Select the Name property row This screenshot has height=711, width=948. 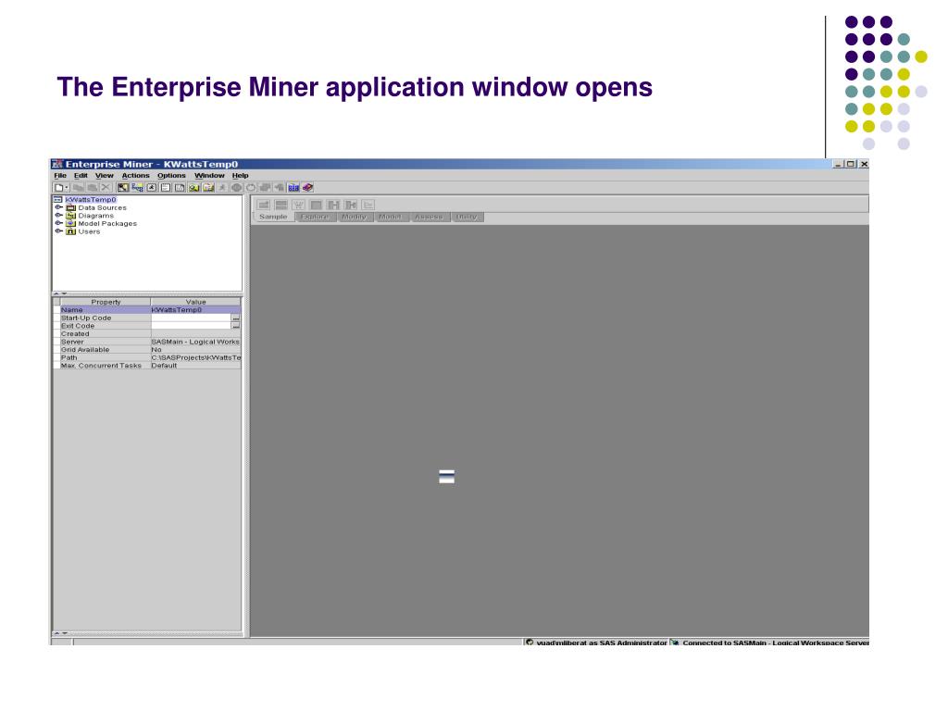[147, 309]
